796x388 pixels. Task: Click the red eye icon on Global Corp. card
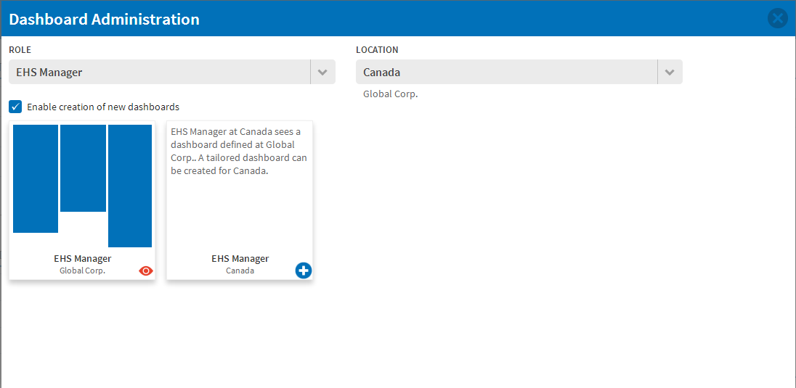pyautogui.click(x=146, y=271)
